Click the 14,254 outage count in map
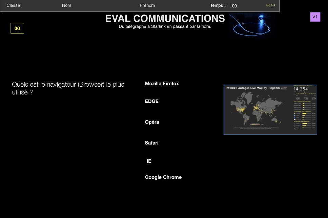The width and height of the screenshot is (328, 218). coord(301,89)
